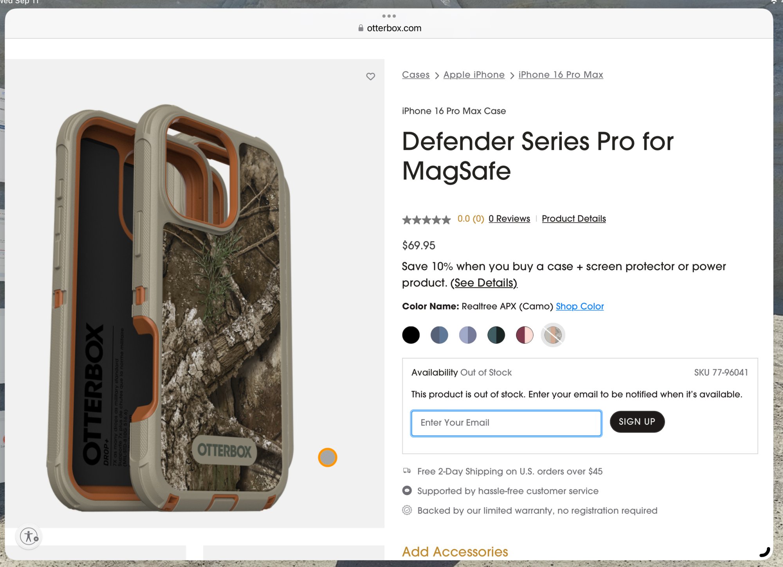
Task: Click the lock icon beside otterbox.com
Action: 361,28
